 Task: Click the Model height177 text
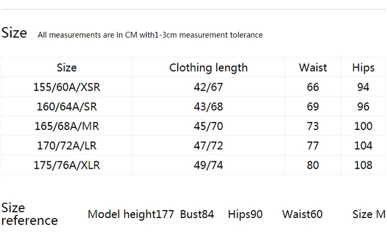131,214
